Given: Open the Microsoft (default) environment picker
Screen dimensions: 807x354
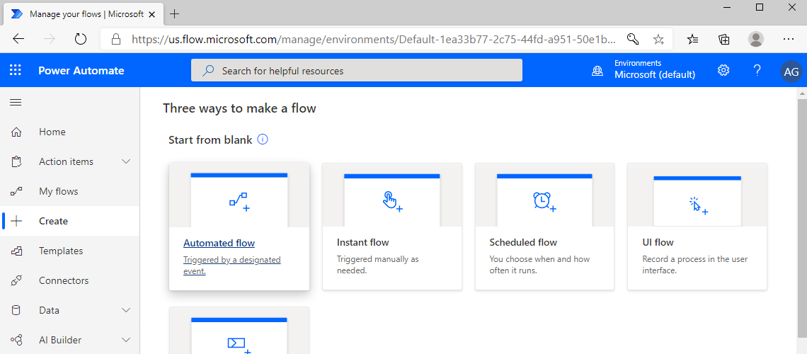Looking at the screenshot, I should click(655, 75).
